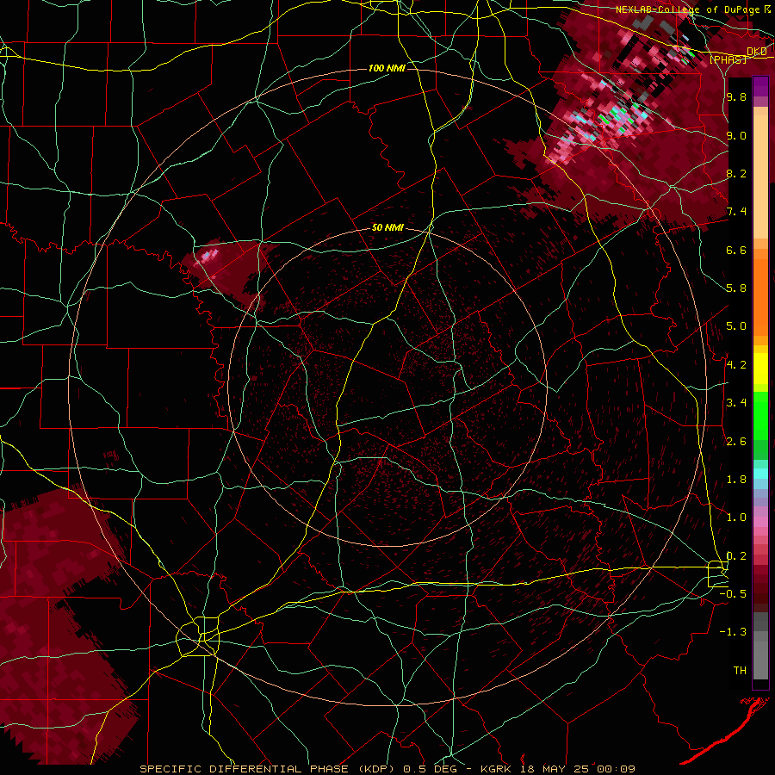Click the small pink storm core west of 50 NMI ring

[x=208, y=256]
